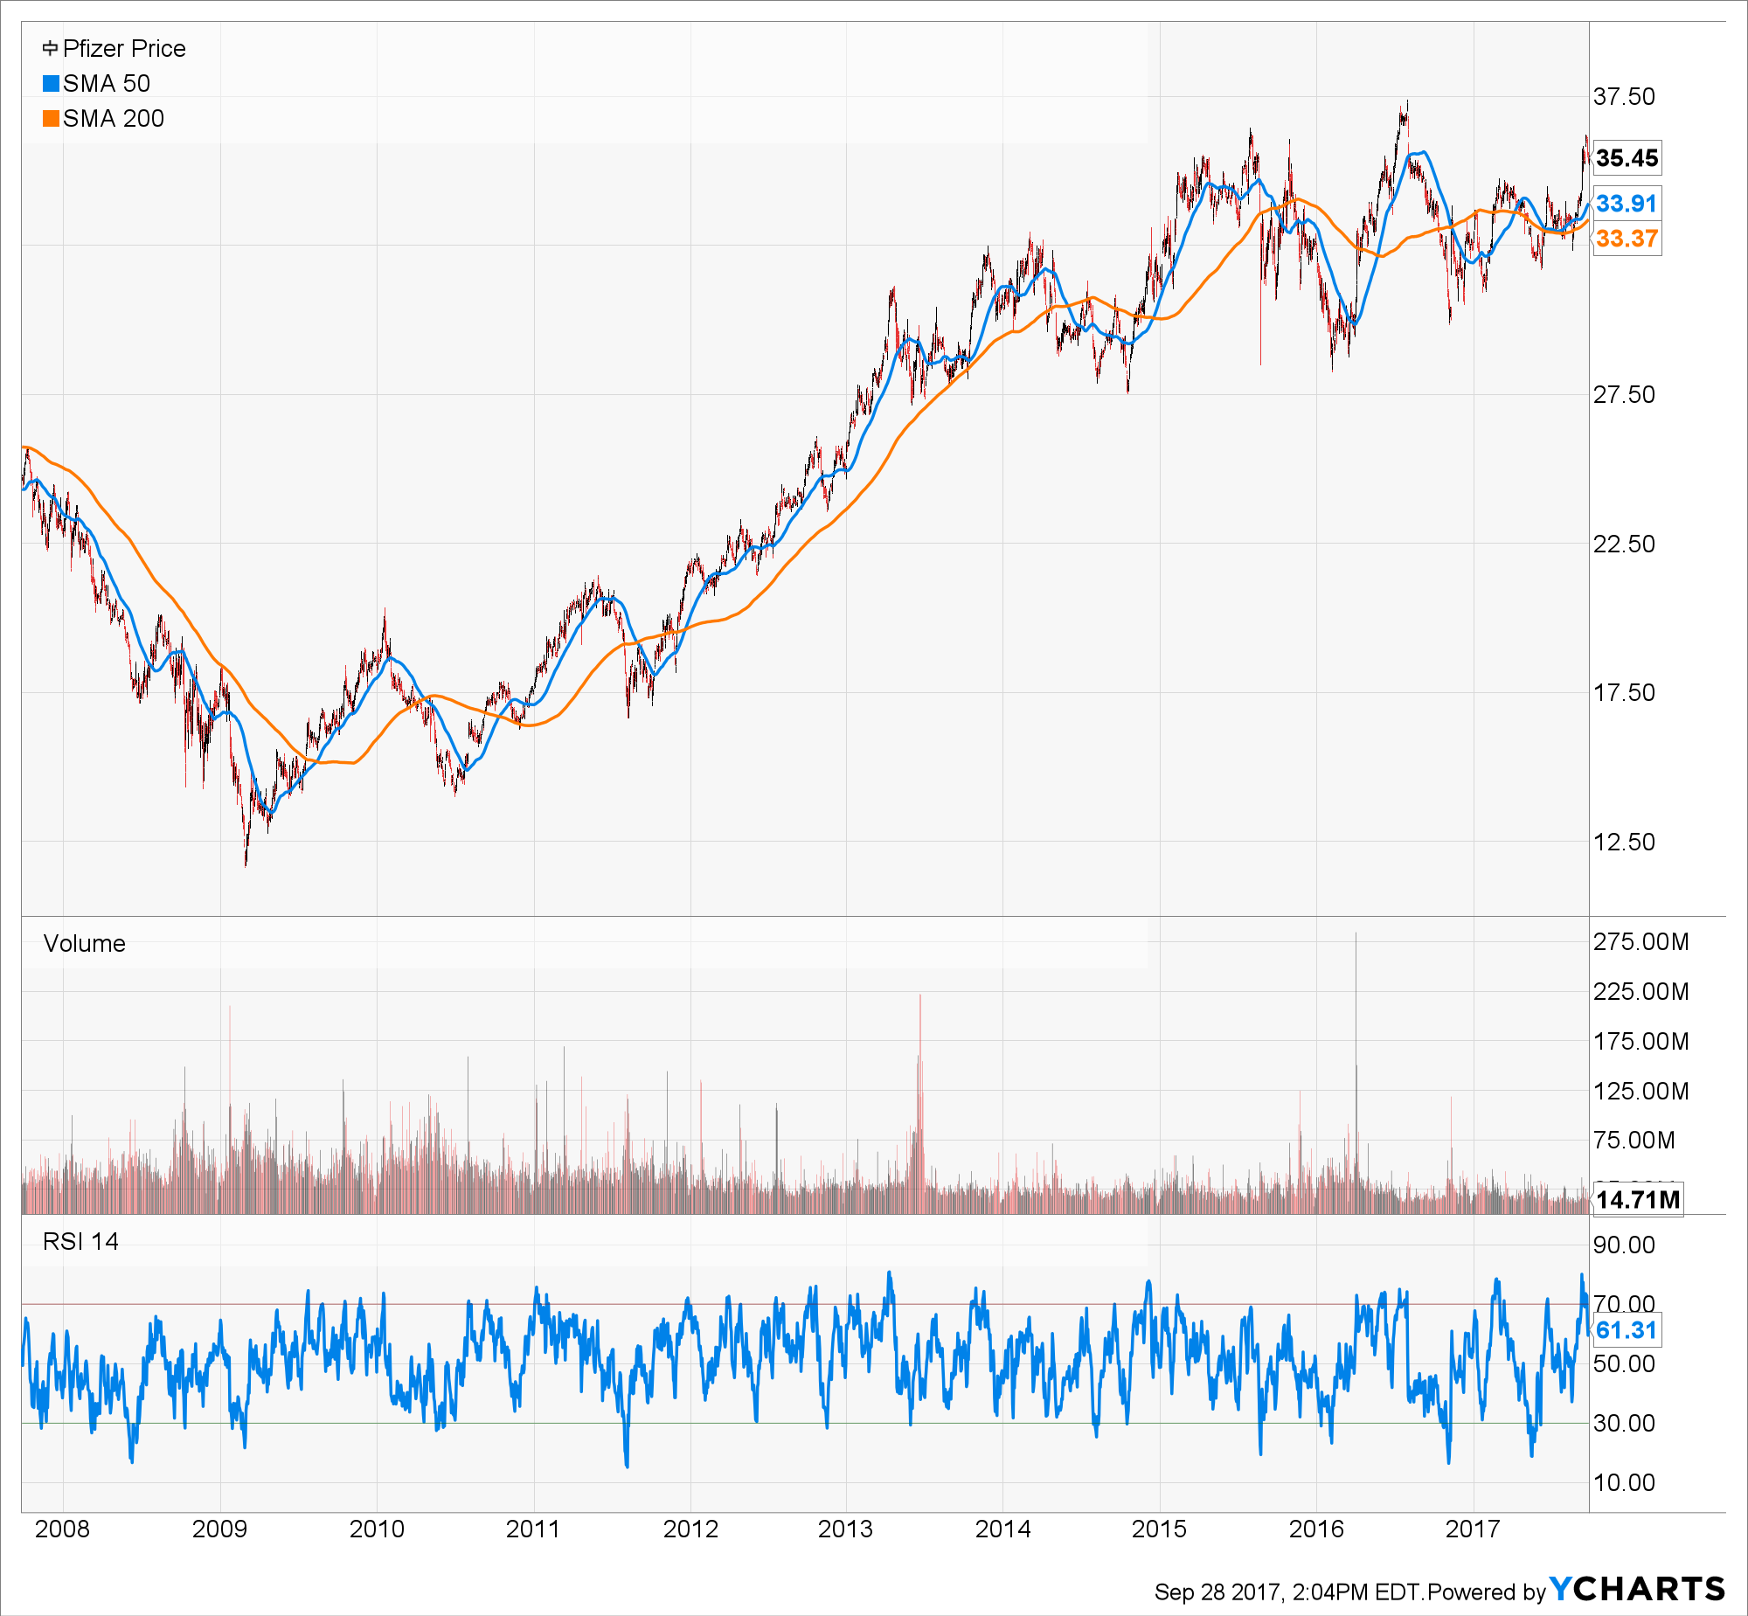Click the 125.00M volume axis label
This screenshot has height=1616, width=1748.
point(1641,1092)
